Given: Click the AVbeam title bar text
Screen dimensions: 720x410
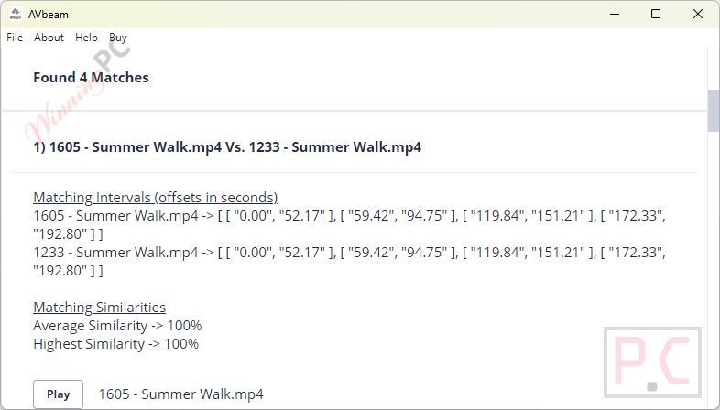Looking at the screenshot, I should click(49, 15).
